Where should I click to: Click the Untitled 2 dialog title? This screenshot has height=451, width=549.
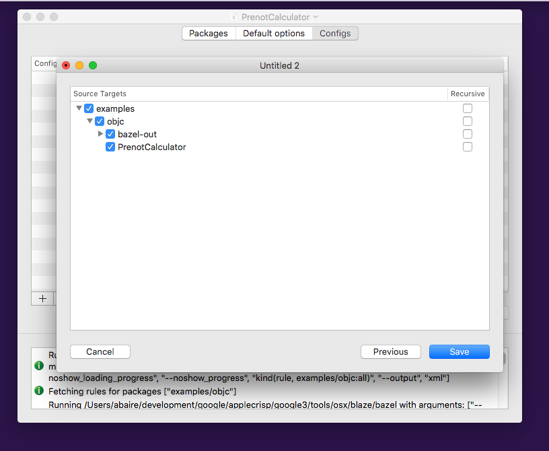tap(279, 65)
